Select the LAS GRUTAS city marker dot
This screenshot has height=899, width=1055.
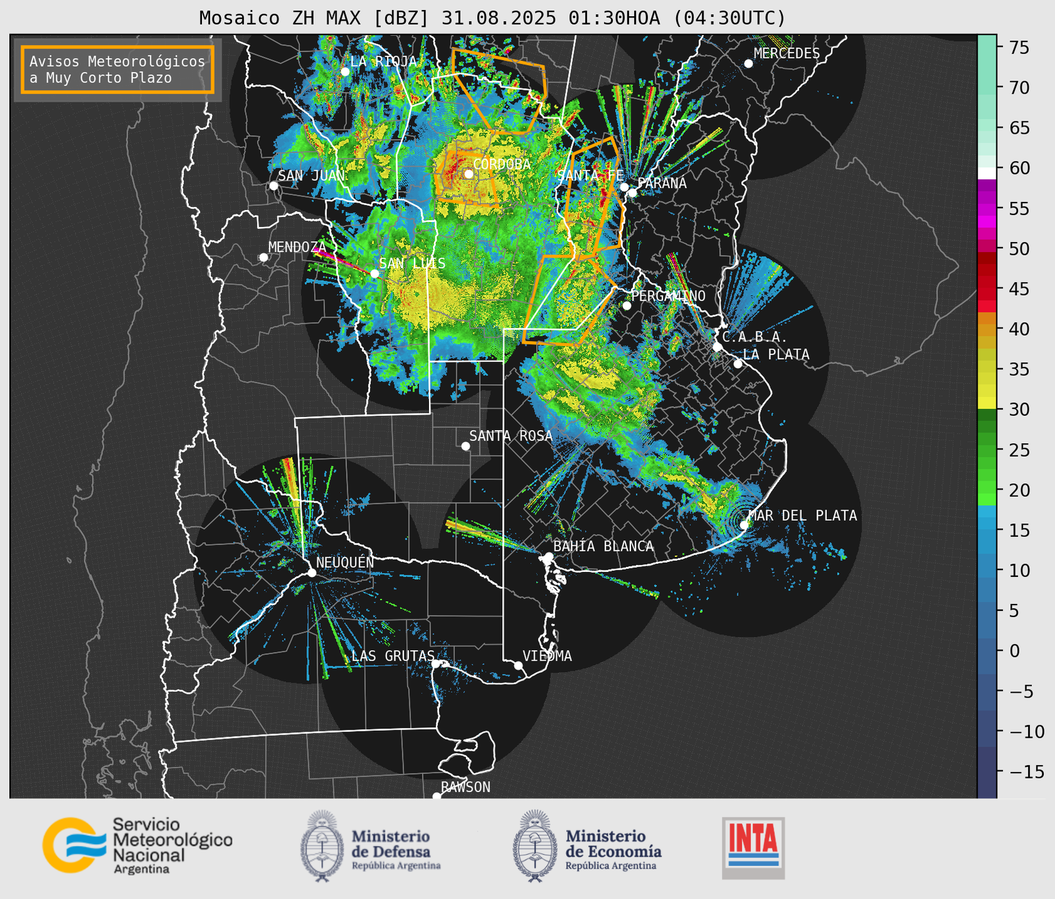pyautogui.click(x=436, y=663)
